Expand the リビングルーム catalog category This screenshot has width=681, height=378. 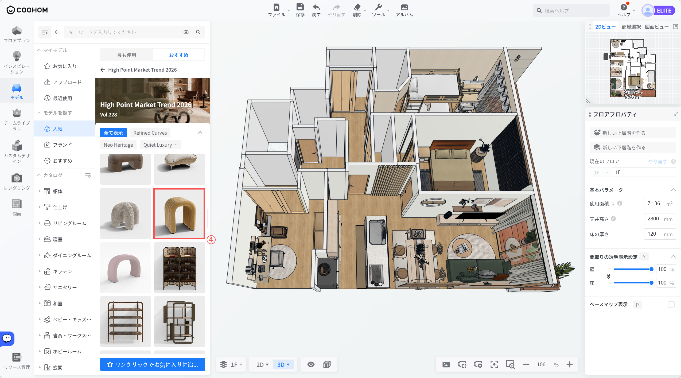click(x=40, y=223)
